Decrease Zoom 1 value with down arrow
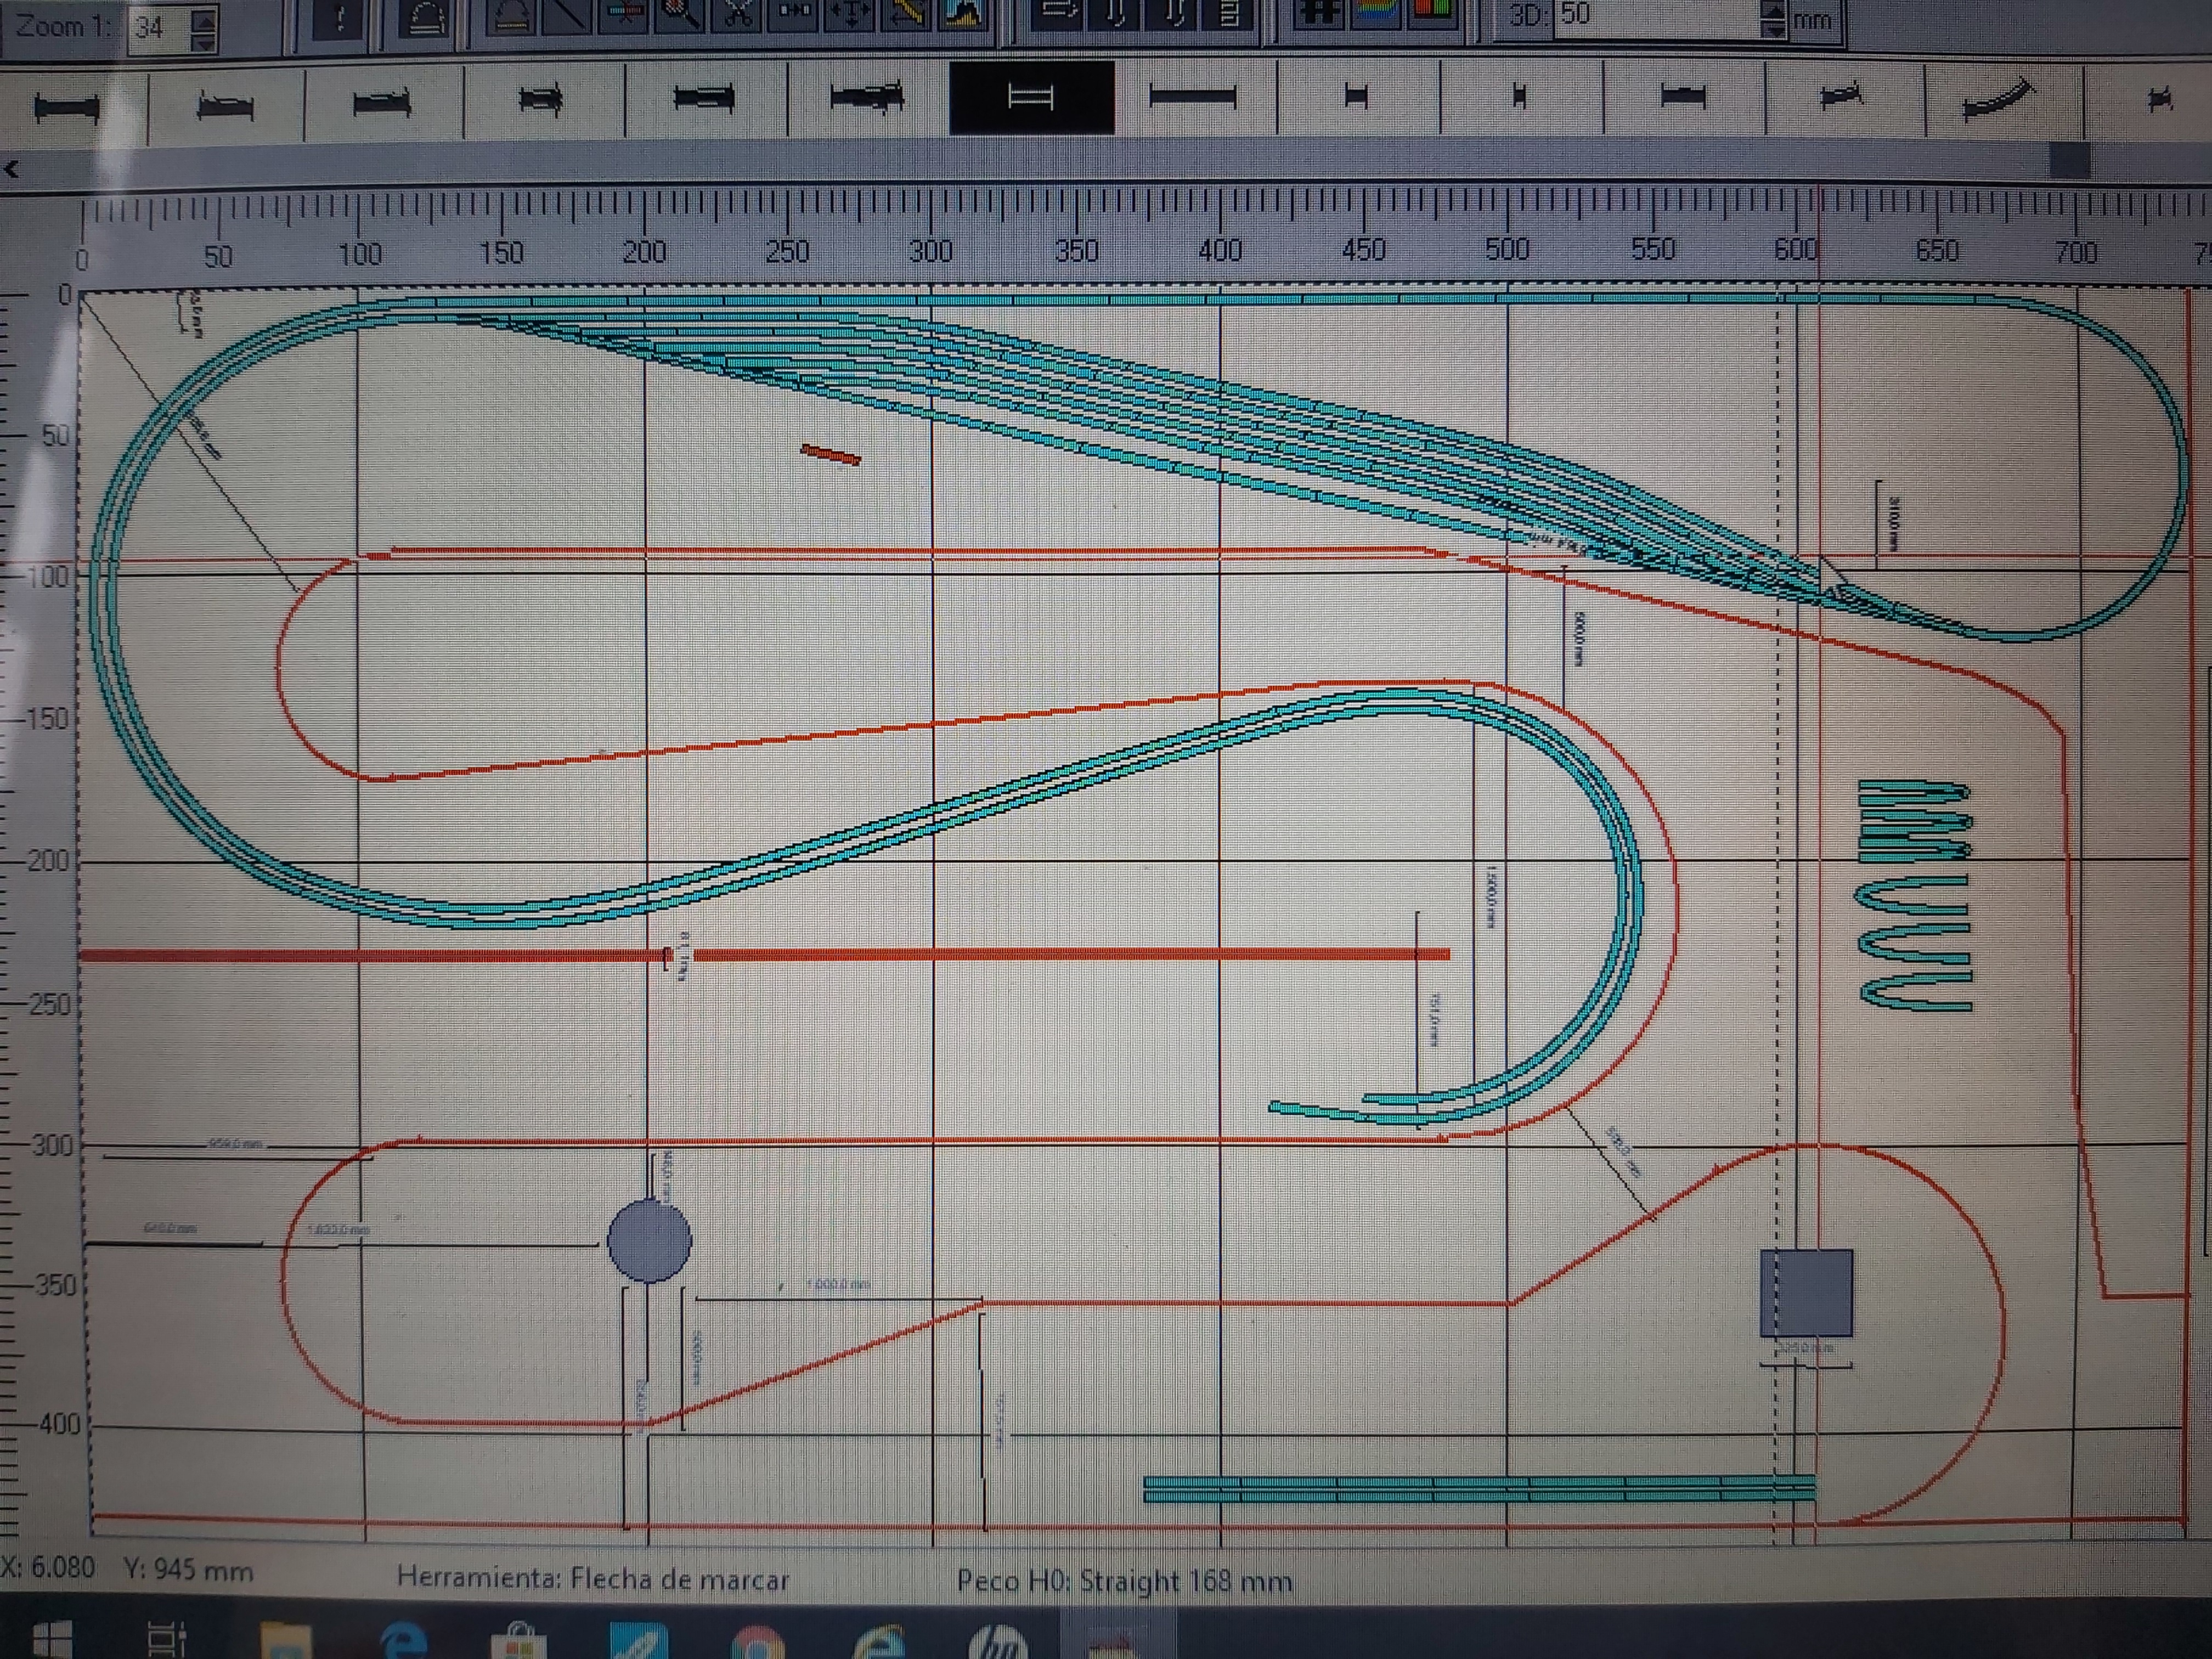The width and height of the screenshot is (2212, 1659). (203, 42)
